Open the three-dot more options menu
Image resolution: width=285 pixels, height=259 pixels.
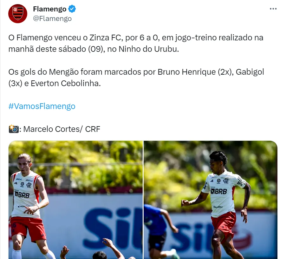point(273,9)
